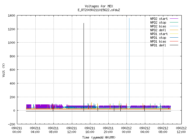Image resolution: width=187 pixels, height=140 pixels.
Task: Click the 'NPD2 defl' legend label
Action: [158, 30]
